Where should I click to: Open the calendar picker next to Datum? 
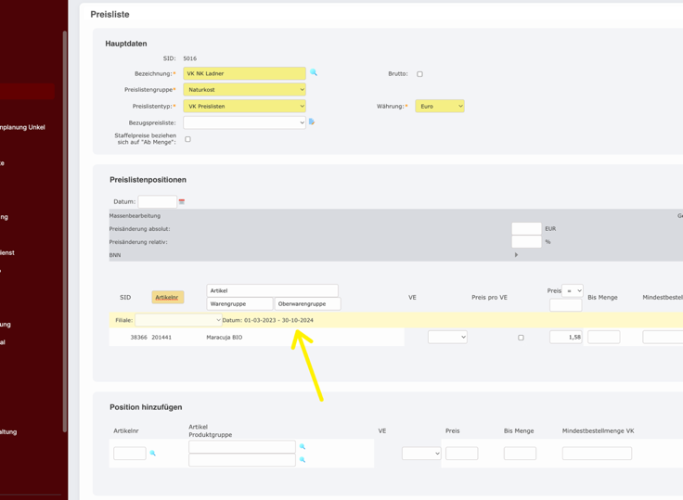pyautogui.click(x=182, y=201)
